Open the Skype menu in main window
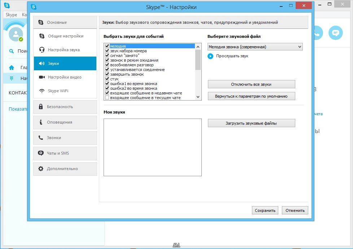The width and height of the screenshot is (353, 249). point(11,15)
